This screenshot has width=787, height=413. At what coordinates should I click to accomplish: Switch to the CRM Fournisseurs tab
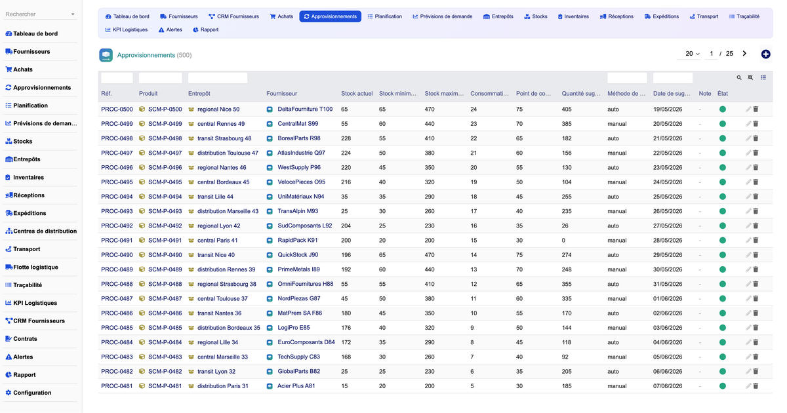point(233,16)
